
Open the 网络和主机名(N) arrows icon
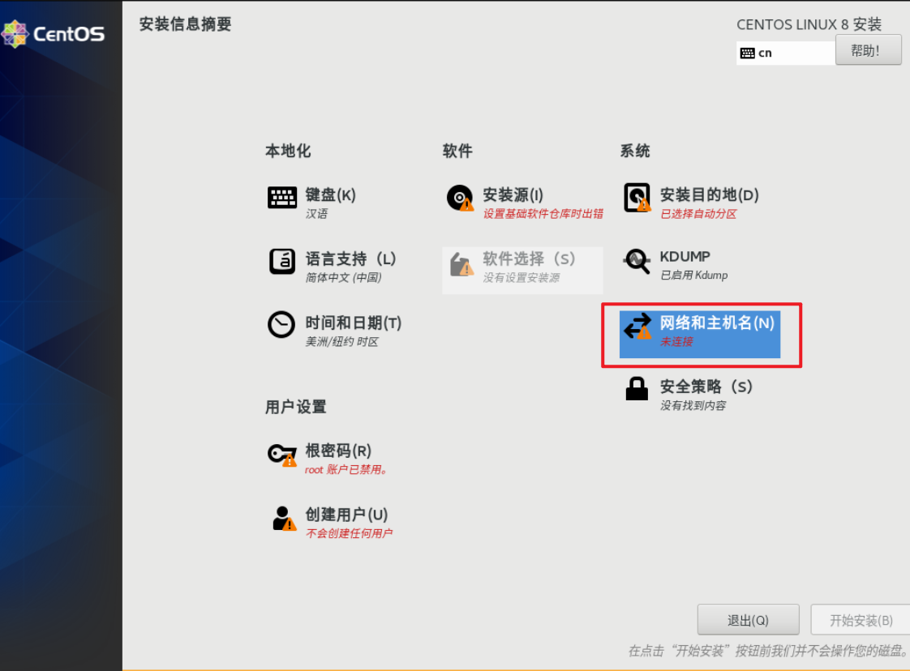tap(637, 326)
